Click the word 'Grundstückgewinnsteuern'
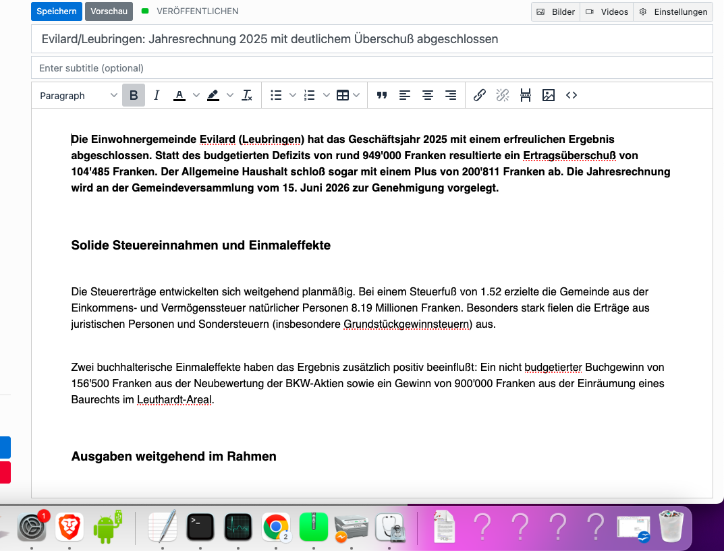The height and width of the screenshot is (551, 724). (406, 324)
